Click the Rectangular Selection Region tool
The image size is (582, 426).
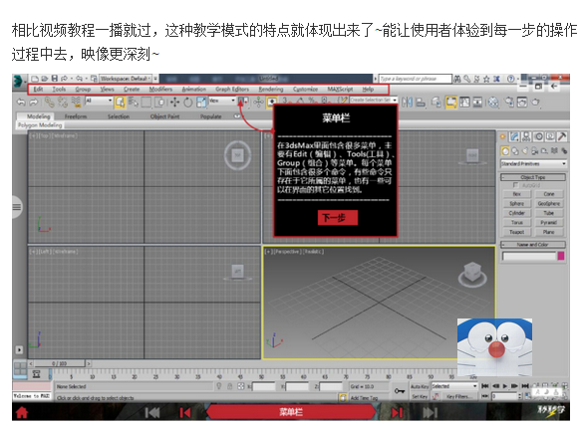pyautogui.click(x=146, y=102)
